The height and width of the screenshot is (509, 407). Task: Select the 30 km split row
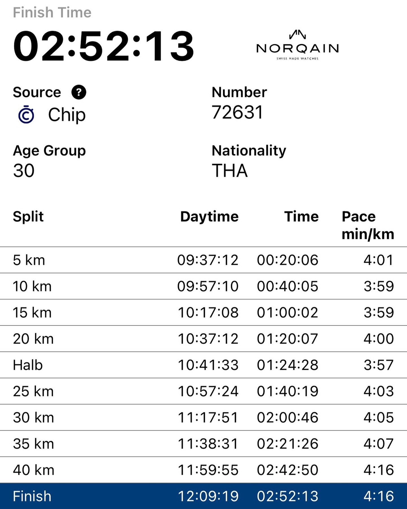point(203,417)
